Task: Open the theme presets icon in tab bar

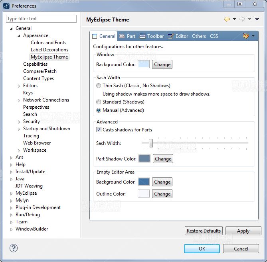Action: tap(246, 36)
